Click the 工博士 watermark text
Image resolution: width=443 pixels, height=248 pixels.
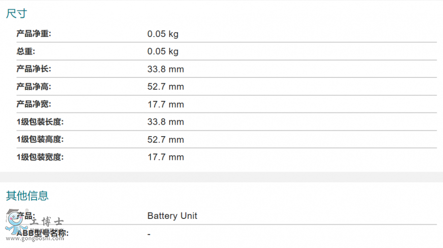coord(47,222)
